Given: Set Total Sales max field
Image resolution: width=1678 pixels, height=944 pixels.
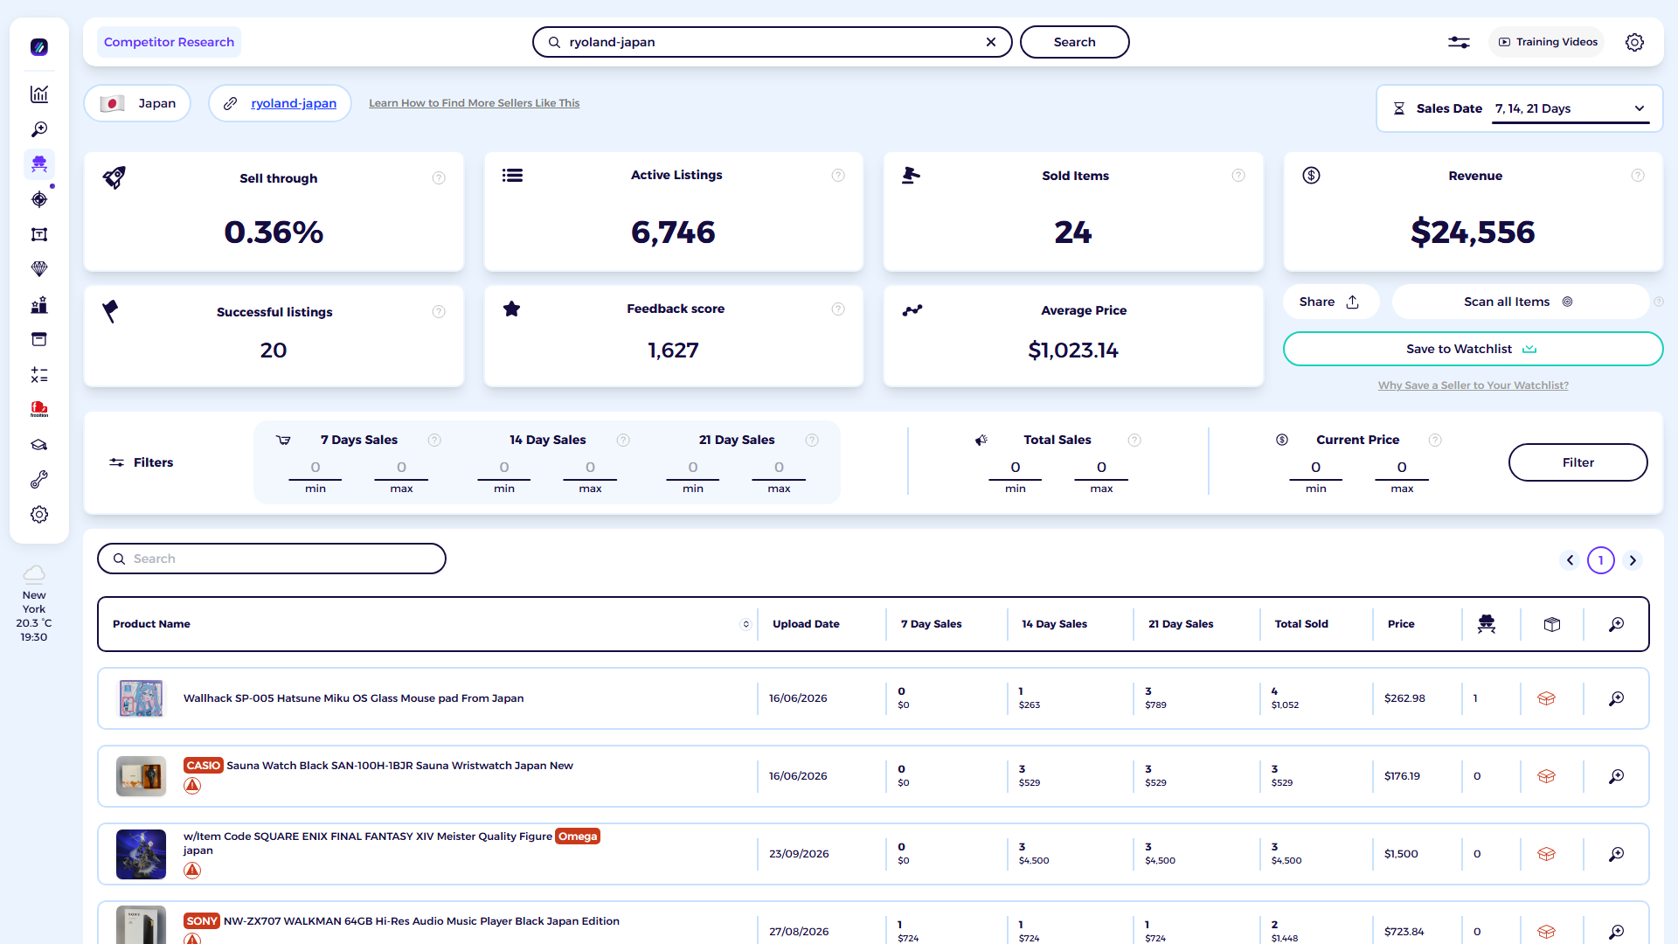Looking at the screenshot, I should [x=1101, y=469].
